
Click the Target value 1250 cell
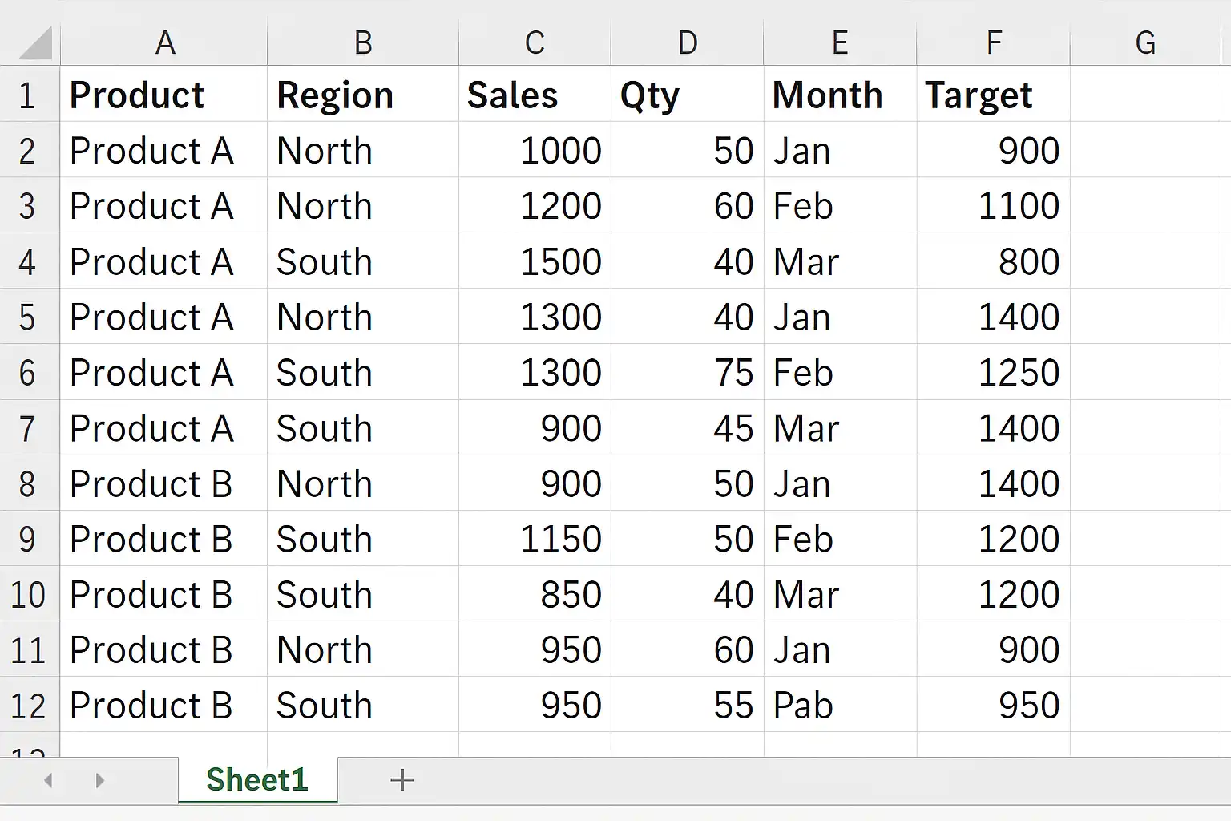point(993,372)
